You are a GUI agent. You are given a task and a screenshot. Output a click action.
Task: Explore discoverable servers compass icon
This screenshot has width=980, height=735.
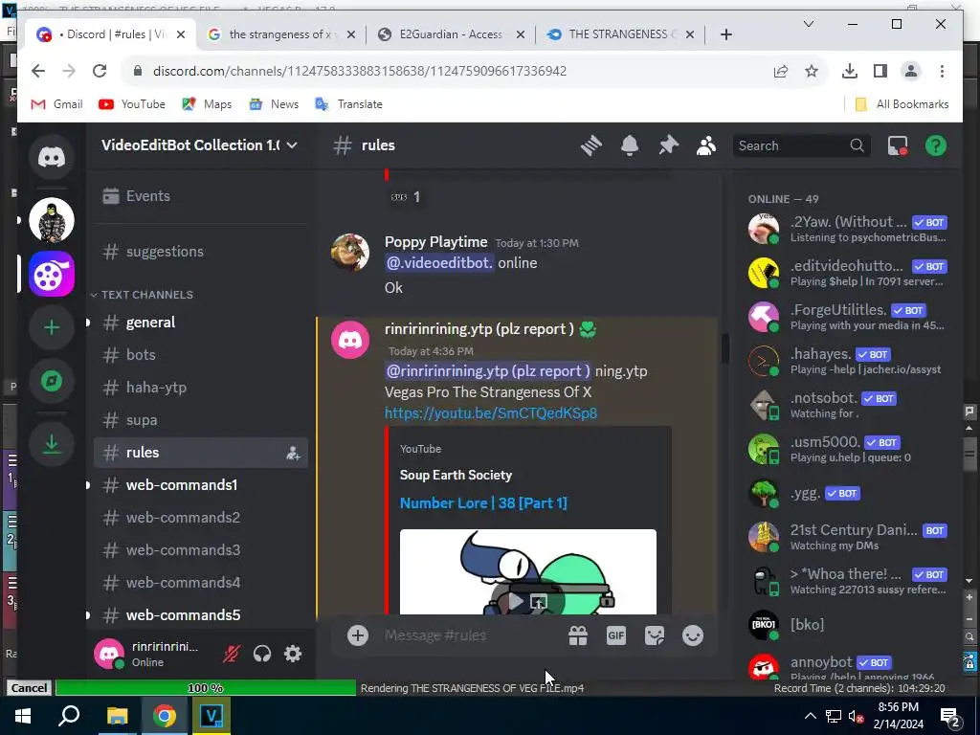[52, 381]
